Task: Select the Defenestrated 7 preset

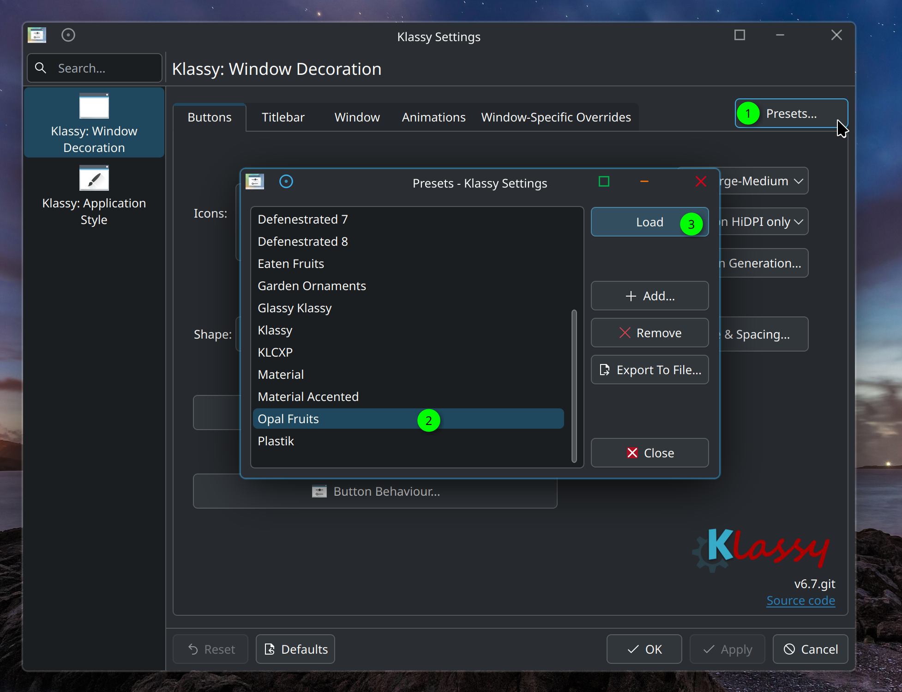Action: pos(408,219)
